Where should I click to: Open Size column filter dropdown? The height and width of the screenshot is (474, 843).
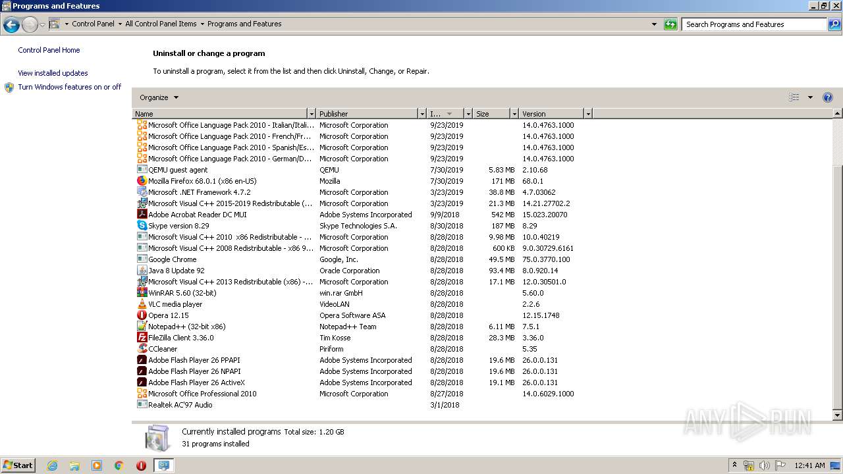point(514,114)
